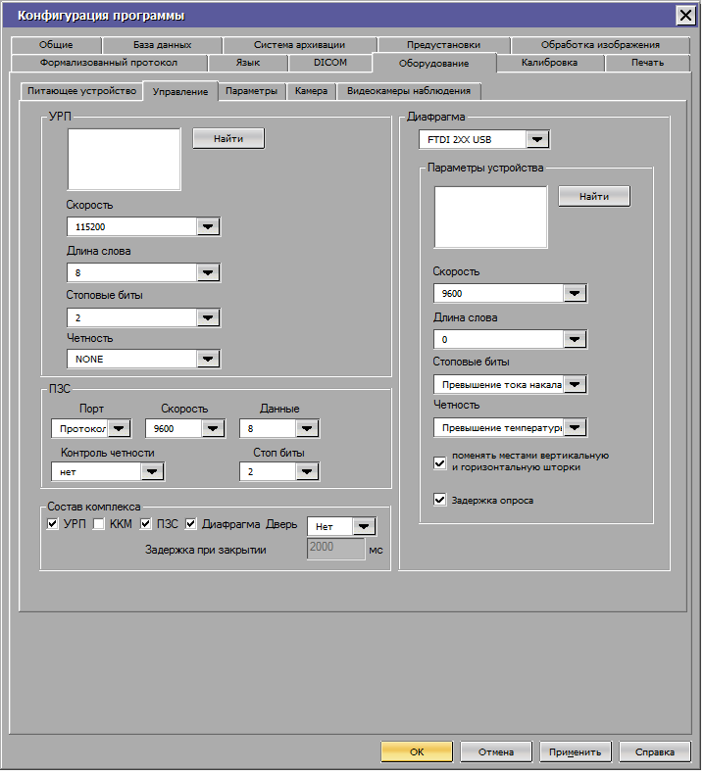
Task: Click the Найти button in УРП section
Action: (x=227, y=139)
